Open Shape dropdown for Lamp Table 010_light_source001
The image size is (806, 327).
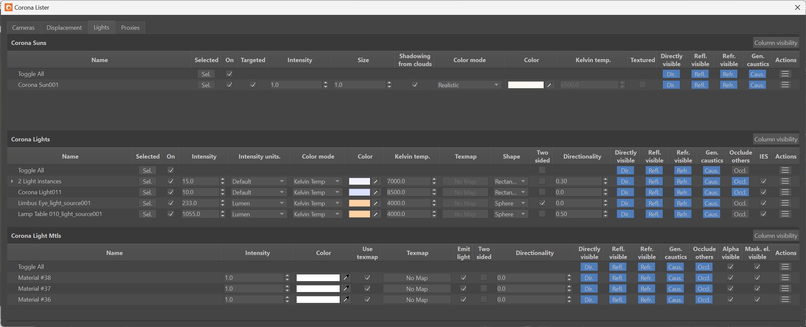click(x=511, y=214)
